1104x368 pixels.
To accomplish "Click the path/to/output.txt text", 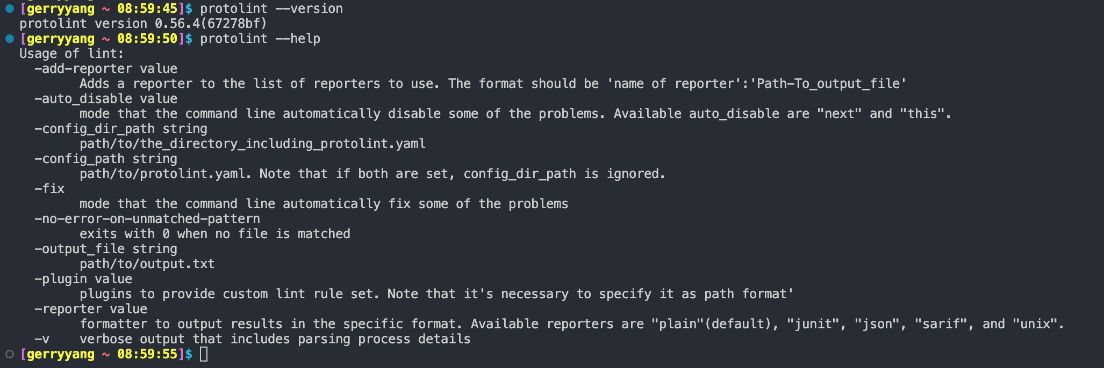I will point(147,264).
